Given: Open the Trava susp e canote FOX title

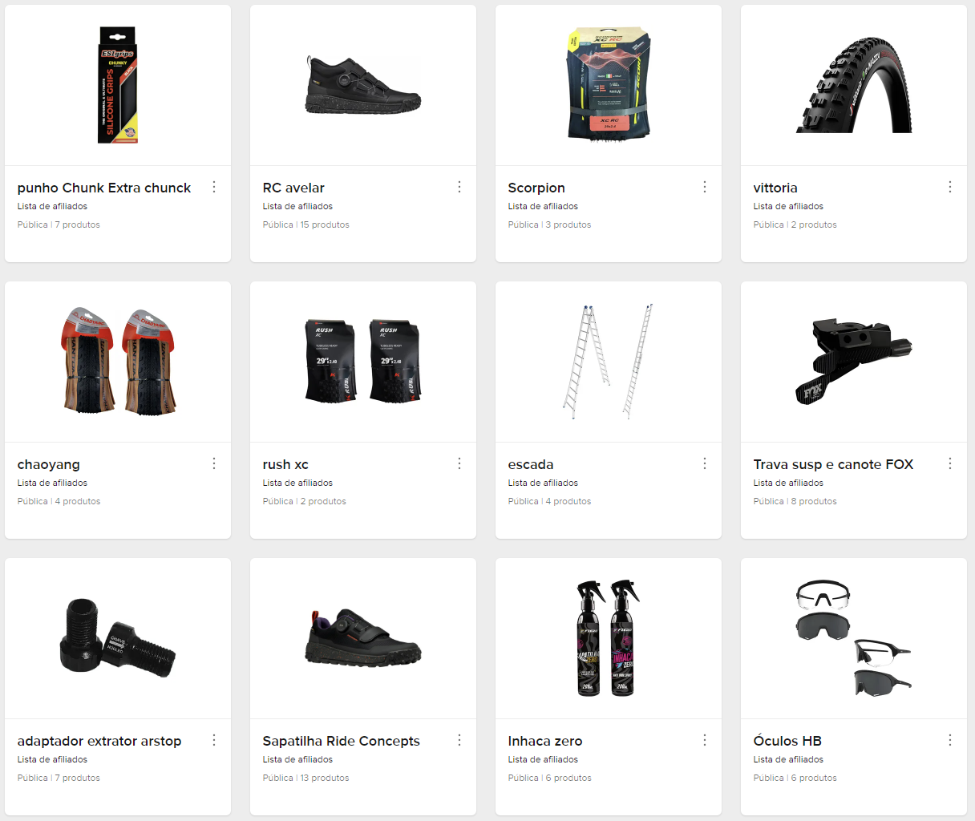Looking at the screenshot, I should [833, 464].
